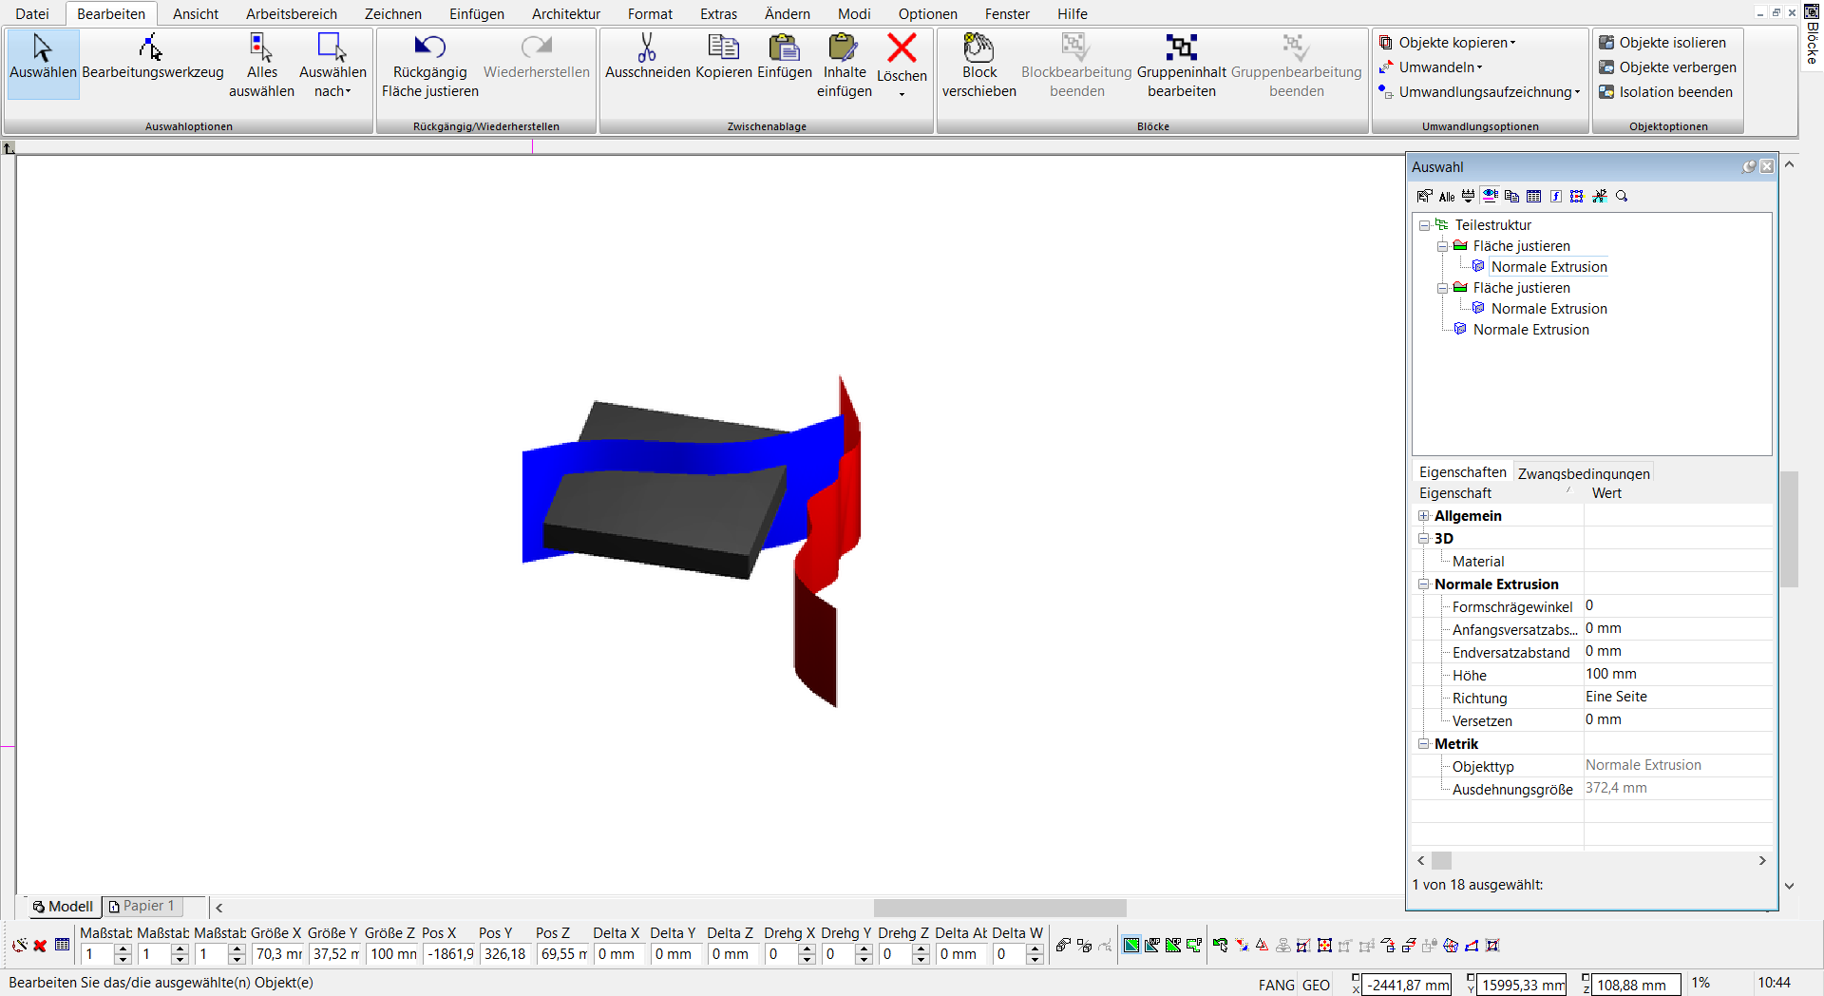Click Gruppeninhalt bearbeiten icon

[x=1181, y=47]
